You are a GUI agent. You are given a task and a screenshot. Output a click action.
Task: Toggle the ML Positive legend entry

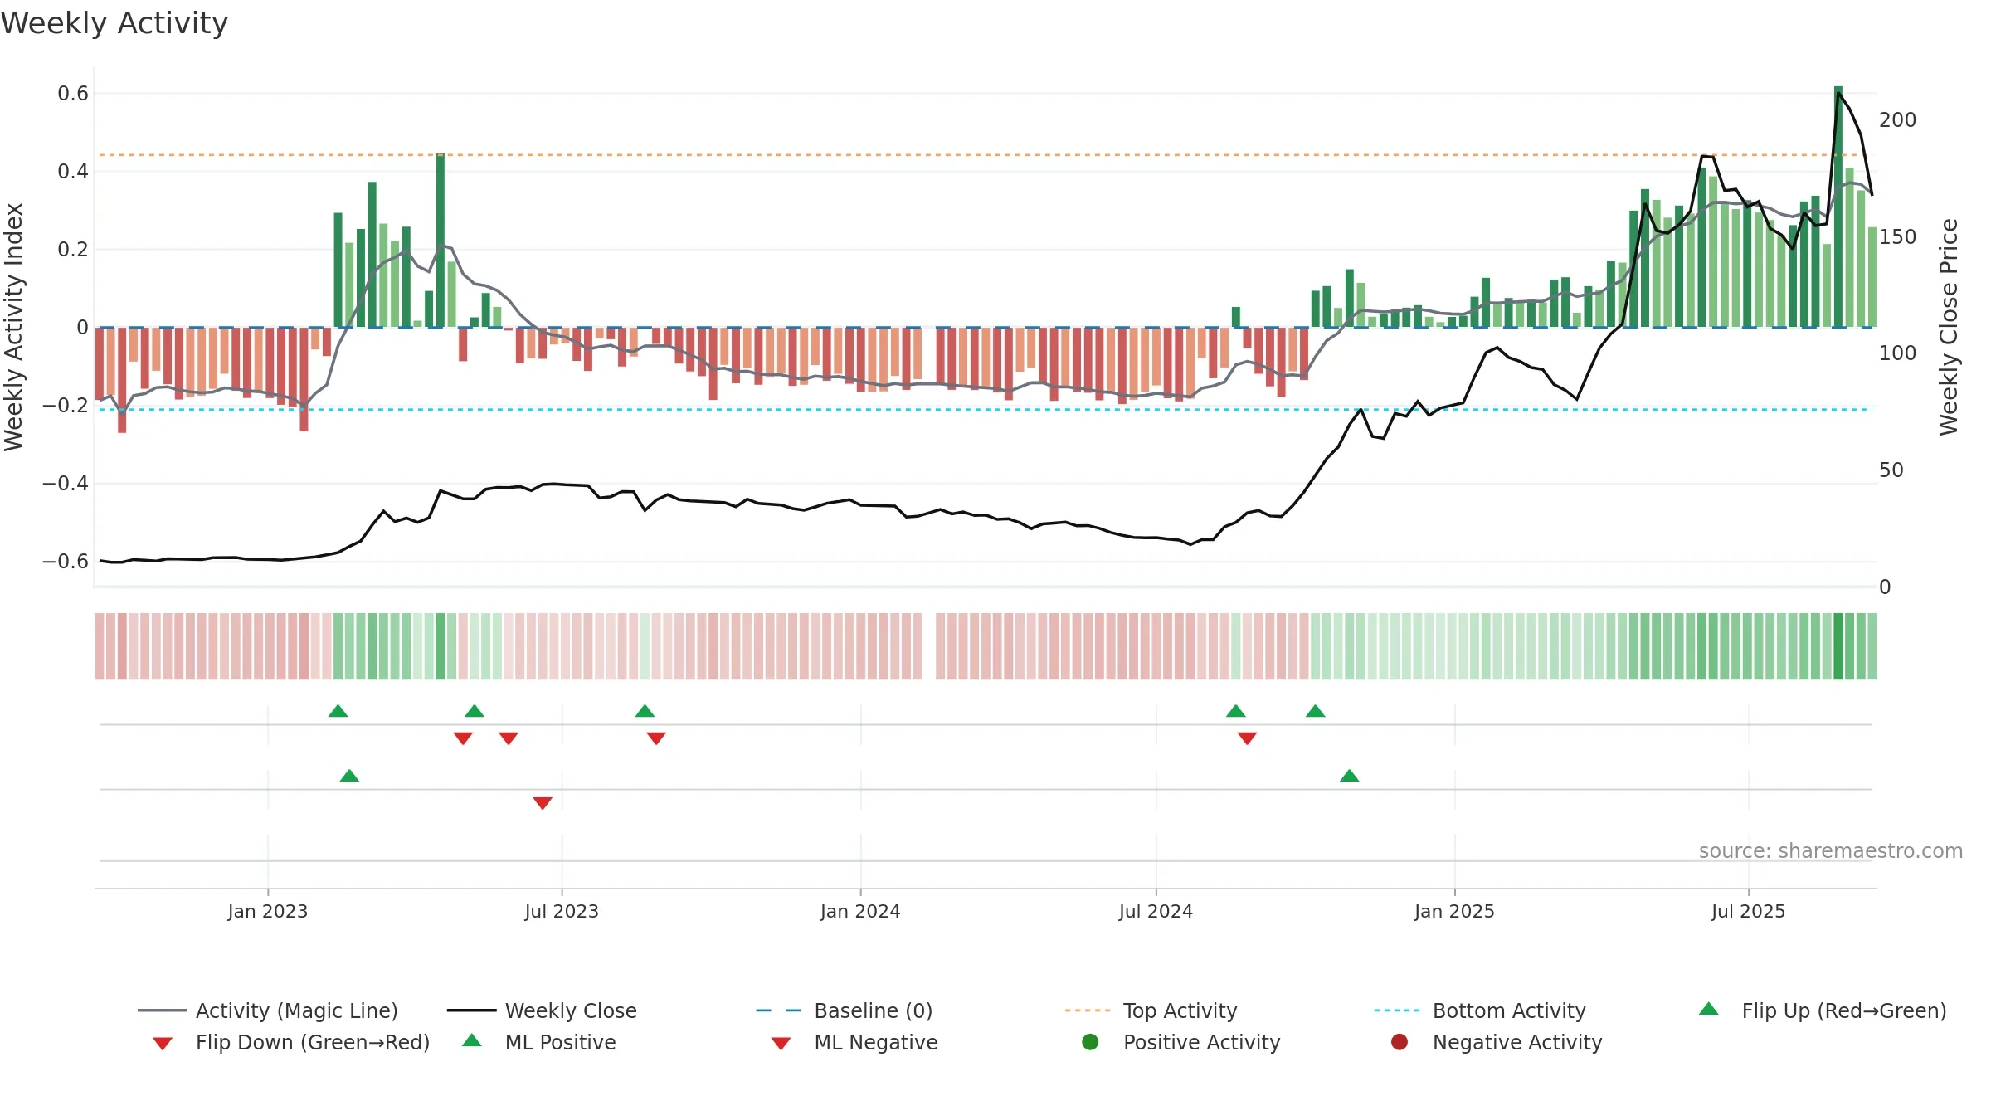coord(538,1042)
